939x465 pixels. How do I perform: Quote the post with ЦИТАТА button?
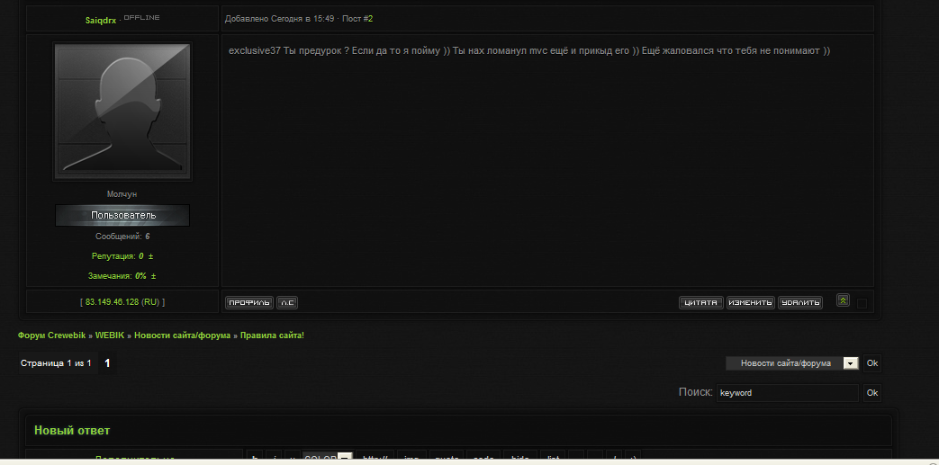click(700, 303)
